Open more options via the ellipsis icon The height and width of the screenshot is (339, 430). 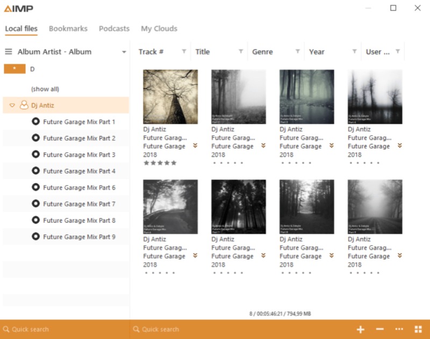[x=398, y=329]
